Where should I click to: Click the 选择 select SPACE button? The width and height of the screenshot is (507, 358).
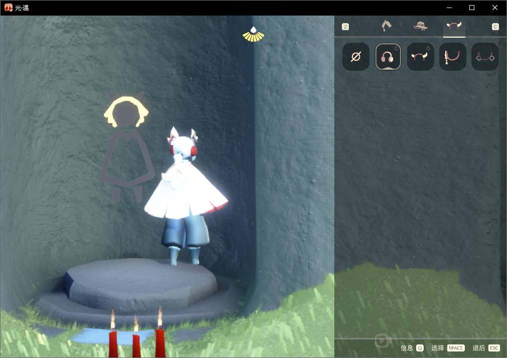pyautogui.click(x=448, y=348)
